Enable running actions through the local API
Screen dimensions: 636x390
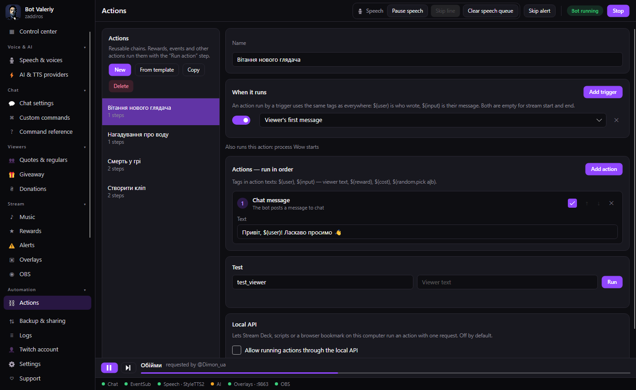(x=237, y=350)
